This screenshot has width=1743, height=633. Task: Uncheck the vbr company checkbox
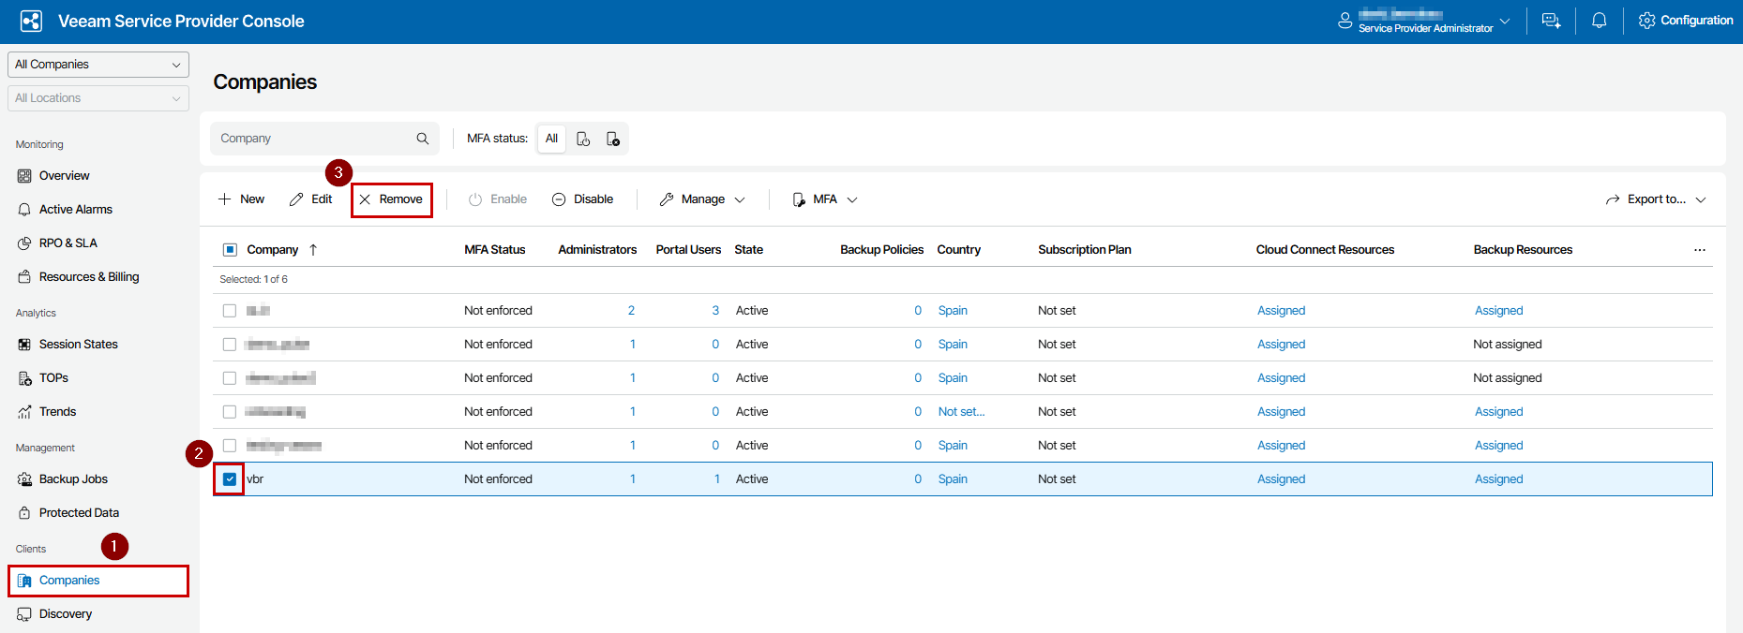coord(230,479)
